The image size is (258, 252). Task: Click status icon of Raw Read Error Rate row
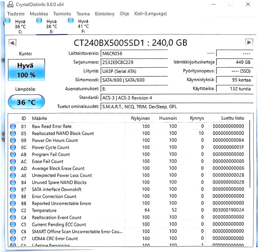[x=13, y=127]
